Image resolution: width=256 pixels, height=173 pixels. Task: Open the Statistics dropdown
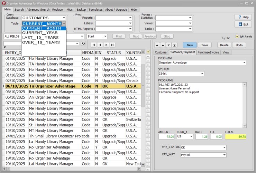[190, 18]
